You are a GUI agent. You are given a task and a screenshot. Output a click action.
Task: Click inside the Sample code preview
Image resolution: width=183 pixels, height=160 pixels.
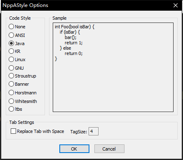113,67
